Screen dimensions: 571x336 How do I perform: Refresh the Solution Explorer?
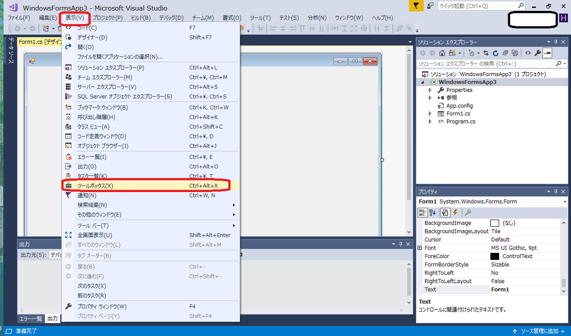(x=496, y=53)
